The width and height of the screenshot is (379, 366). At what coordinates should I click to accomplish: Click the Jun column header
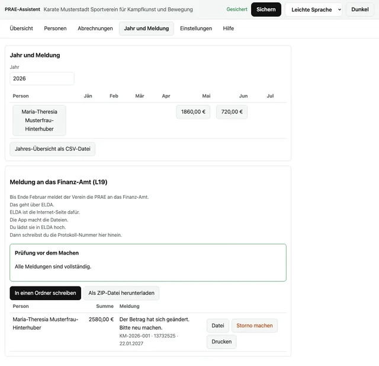[243, 96]
